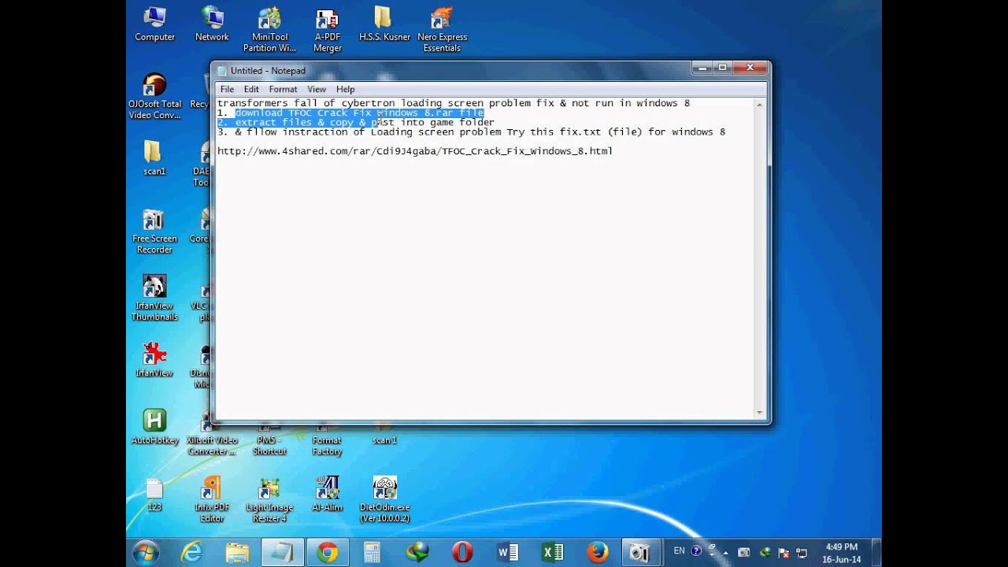
Task: Open Microsoft Excel from the taskbar
Action: click(x=553, y=553)
